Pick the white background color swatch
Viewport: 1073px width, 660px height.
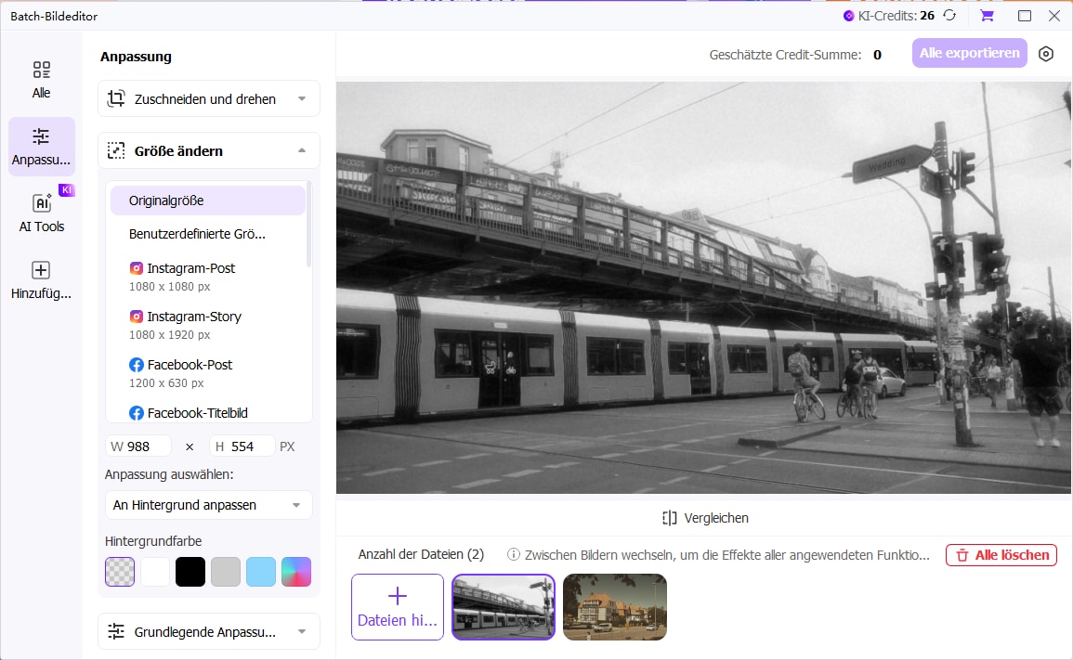pyautogui.click(x=155, y=572)
